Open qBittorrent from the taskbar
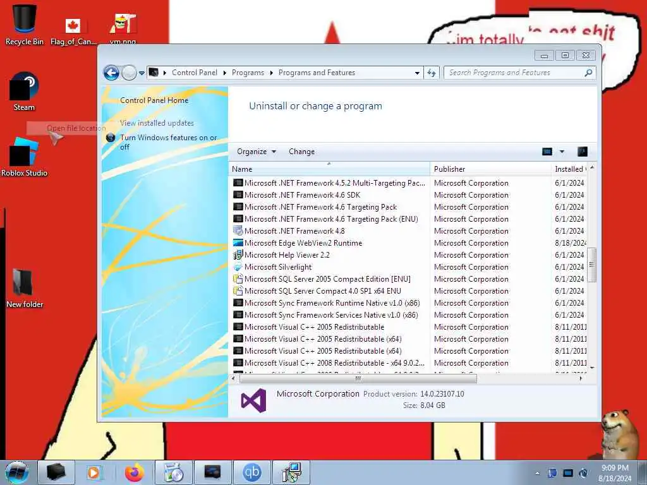 (251, 472)
